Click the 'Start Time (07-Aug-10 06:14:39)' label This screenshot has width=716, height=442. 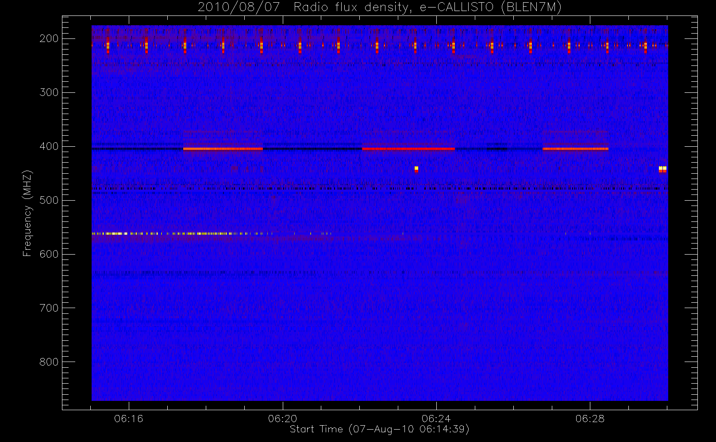pyautogui.click(x=379, y=429)
